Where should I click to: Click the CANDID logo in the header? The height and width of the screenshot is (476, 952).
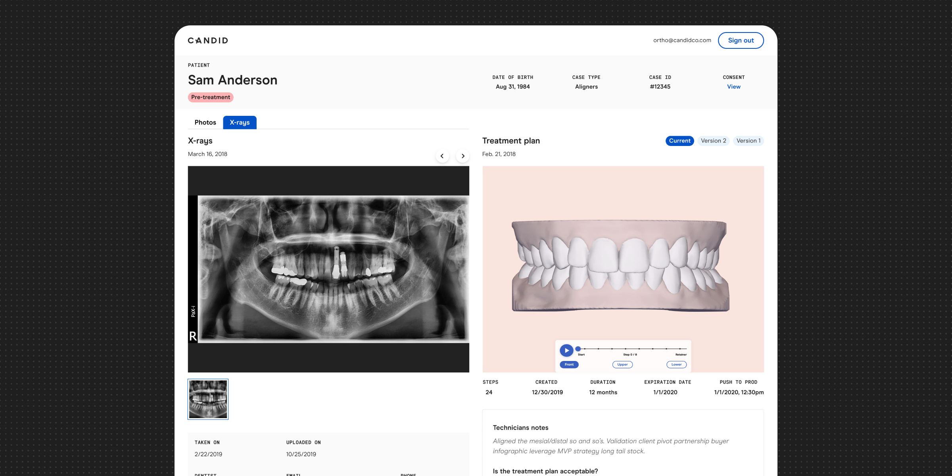point(207,40)
